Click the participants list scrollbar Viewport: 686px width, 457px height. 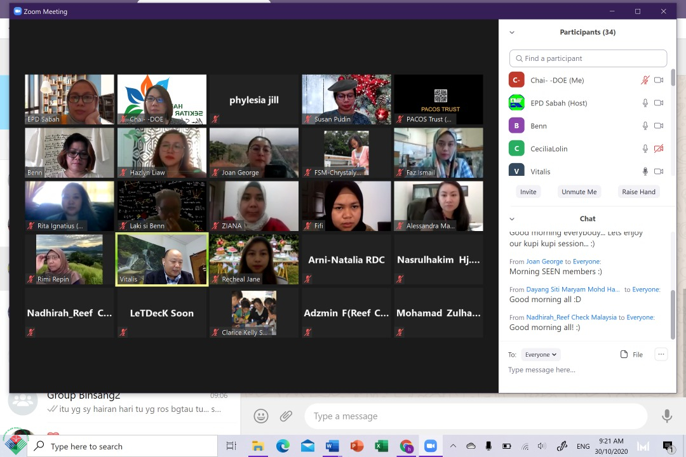tap(673, 78)
